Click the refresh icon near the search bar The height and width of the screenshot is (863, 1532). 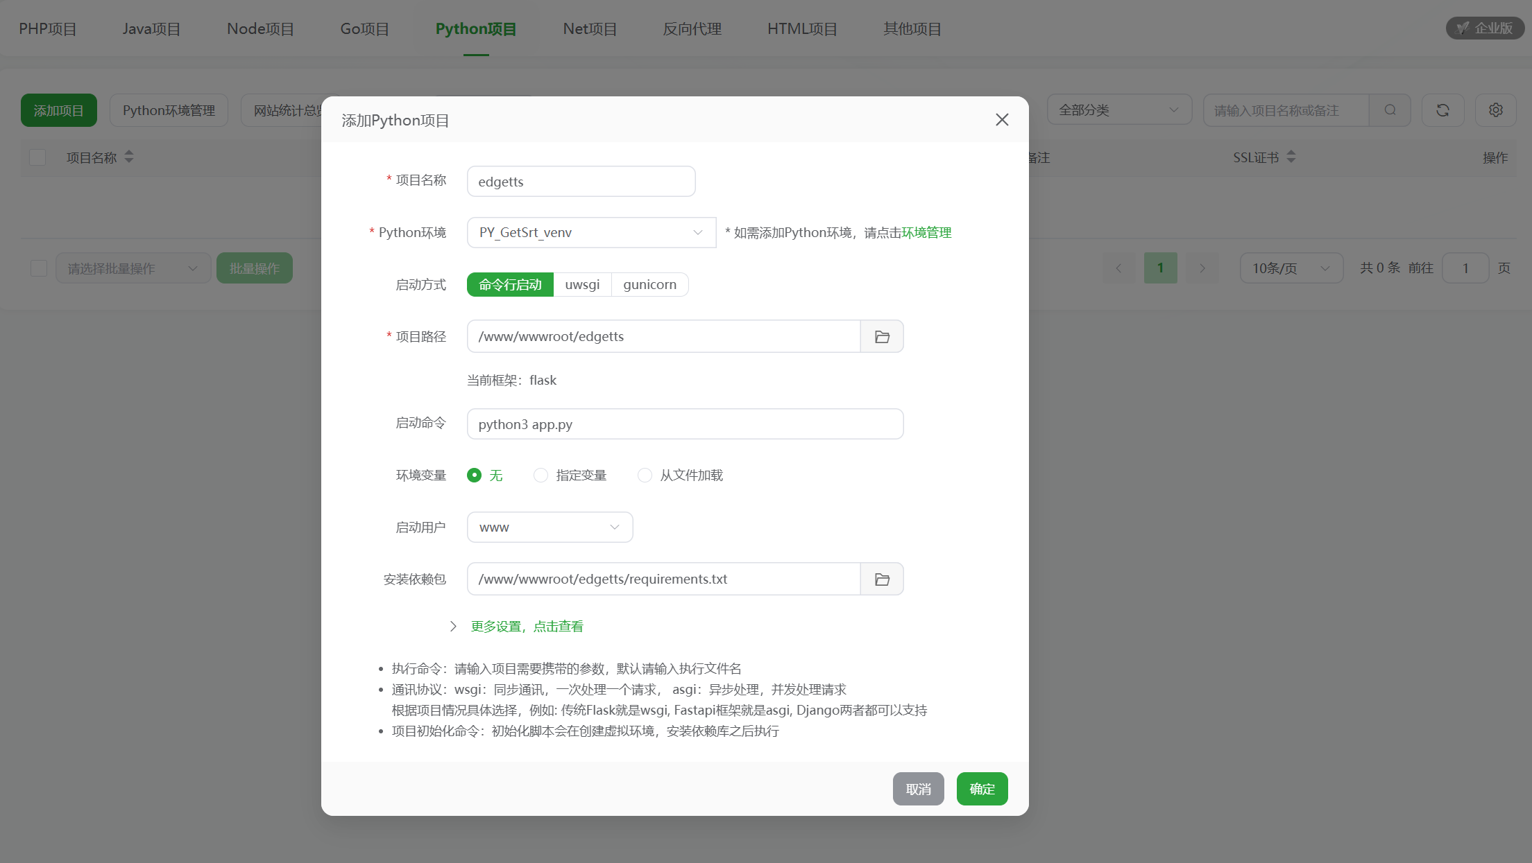coord(1443,110)
